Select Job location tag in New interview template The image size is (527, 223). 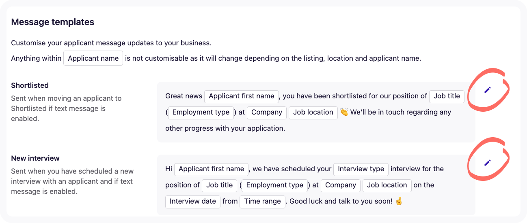coord(387,185)
